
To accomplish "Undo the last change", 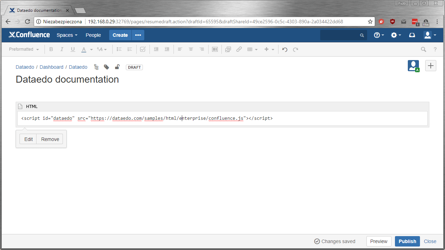I will (x=284, y=49).
